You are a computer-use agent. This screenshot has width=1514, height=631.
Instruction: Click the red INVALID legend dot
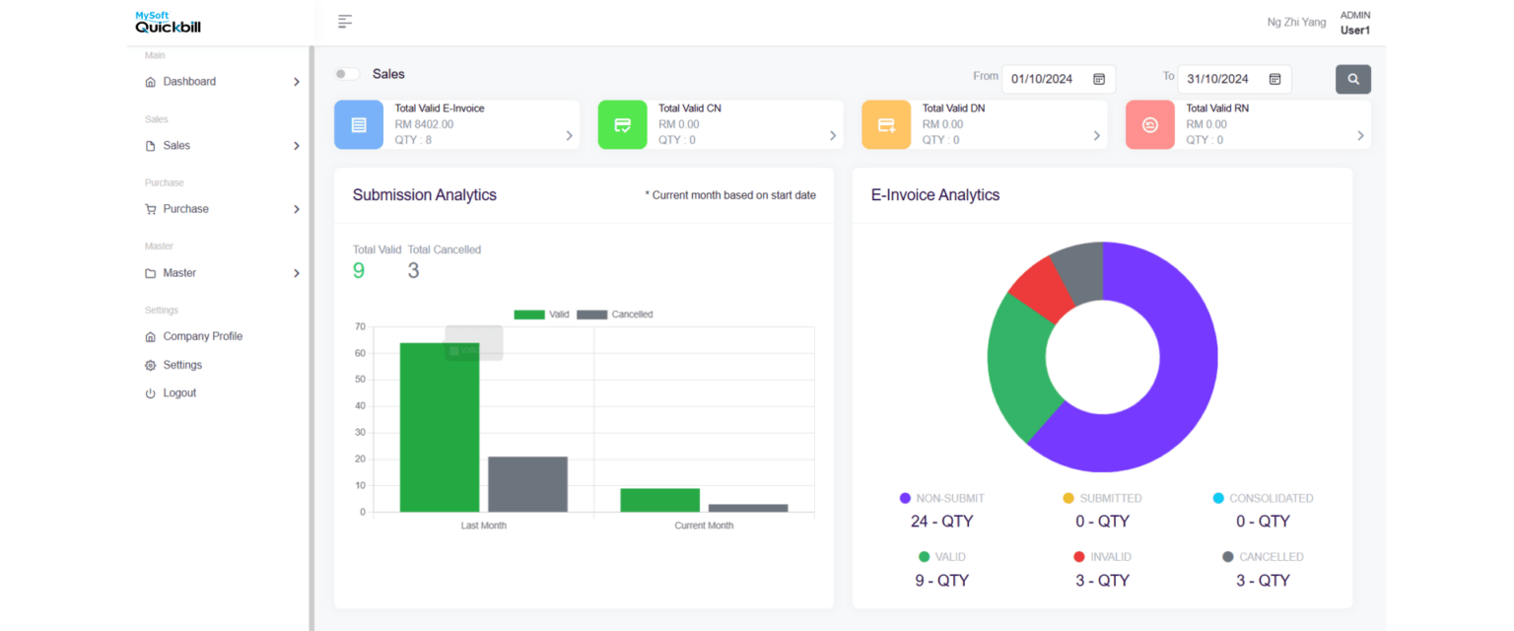point(1079,557)
